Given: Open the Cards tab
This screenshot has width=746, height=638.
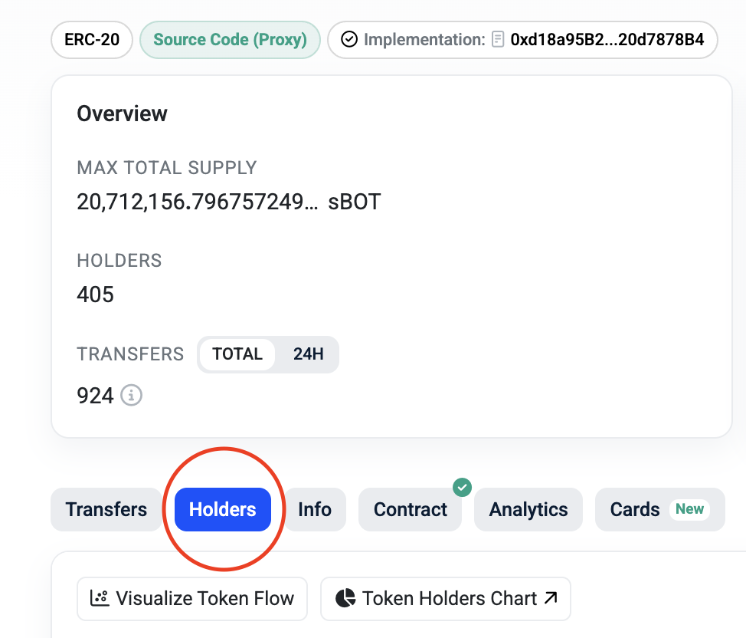Looking at the screenshot, I should 635,510.
